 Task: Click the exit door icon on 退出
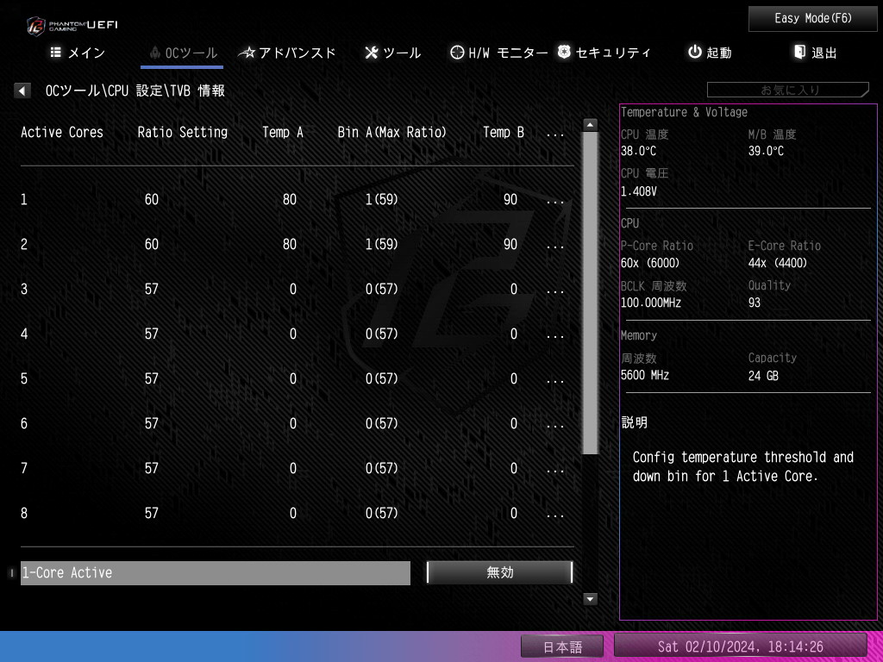799,52
